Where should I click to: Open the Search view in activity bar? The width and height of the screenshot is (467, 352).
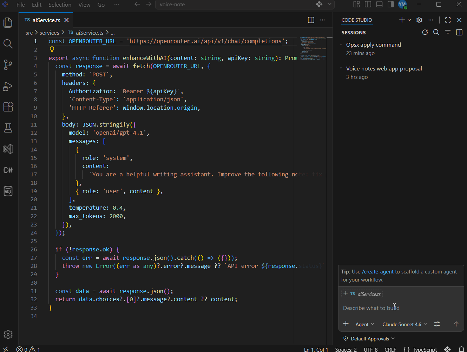click(x=8, y=44)
